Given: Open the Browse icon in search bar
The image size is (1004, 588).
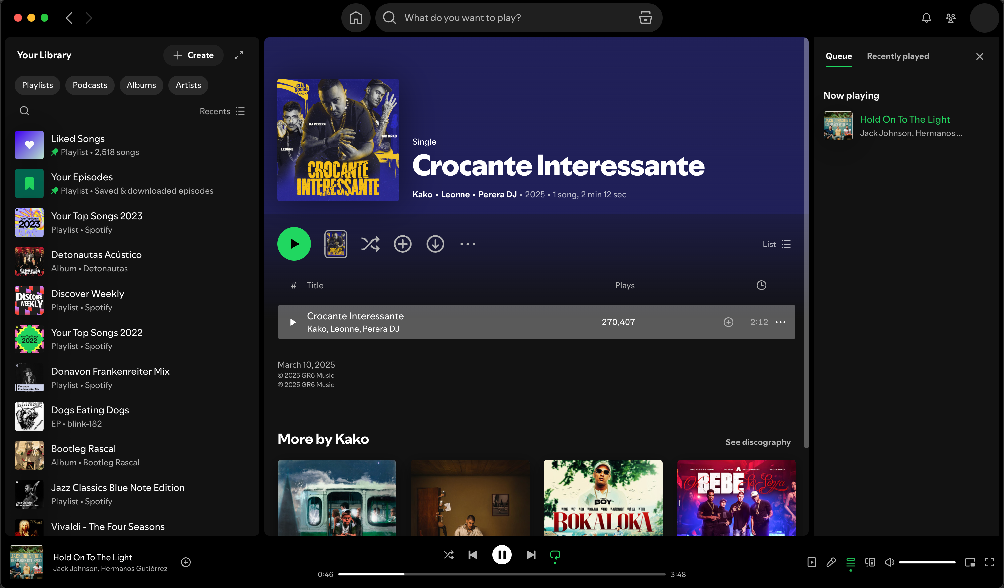Looking at the screenshot, I should [x=645, y=18].
